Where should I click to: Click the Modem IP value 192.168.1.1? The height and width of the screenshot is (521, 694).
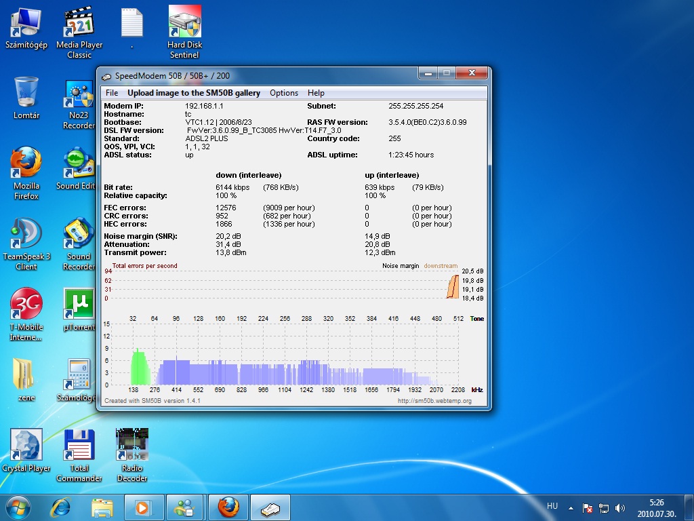coord(204,106)
